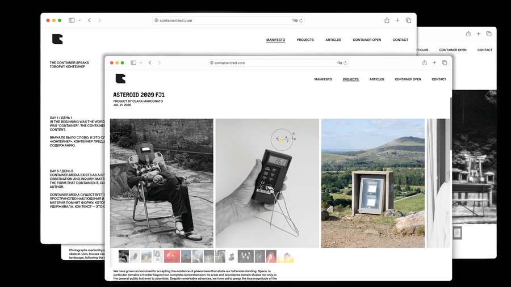Click the DAY 5 / ДЕНЬ 5 text
This screenshot has height=287, width=511.
[x=61, y=171]
